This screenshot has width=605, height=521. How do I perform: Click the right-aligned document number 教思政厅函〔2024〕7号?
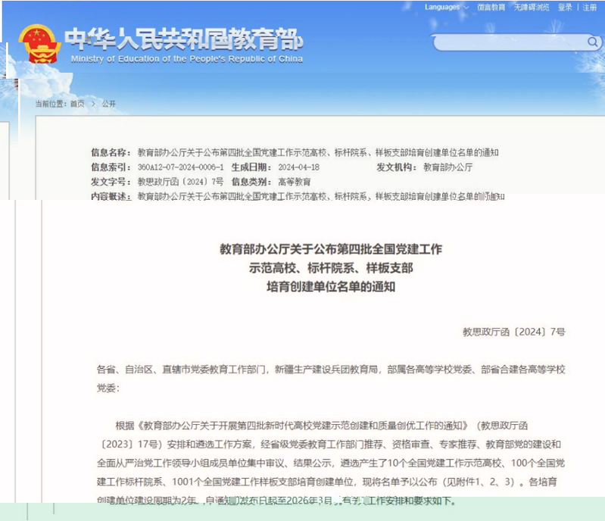tap(514, 332)
